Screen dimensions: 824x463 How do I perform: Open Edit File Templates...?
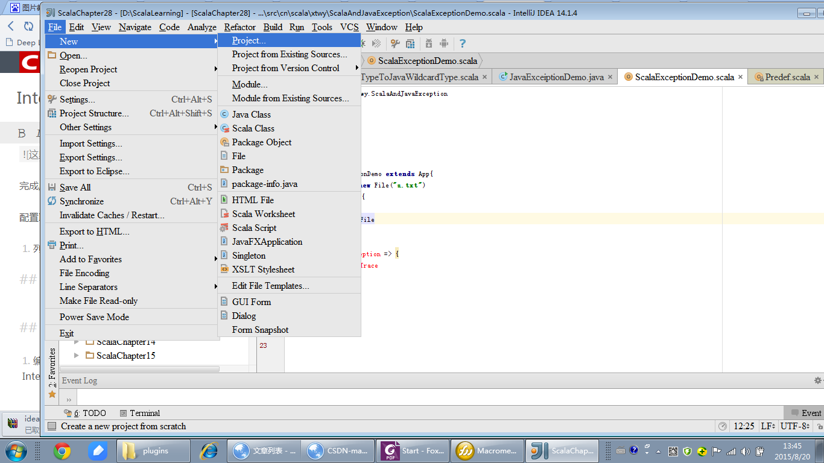[x=289, y=286]
